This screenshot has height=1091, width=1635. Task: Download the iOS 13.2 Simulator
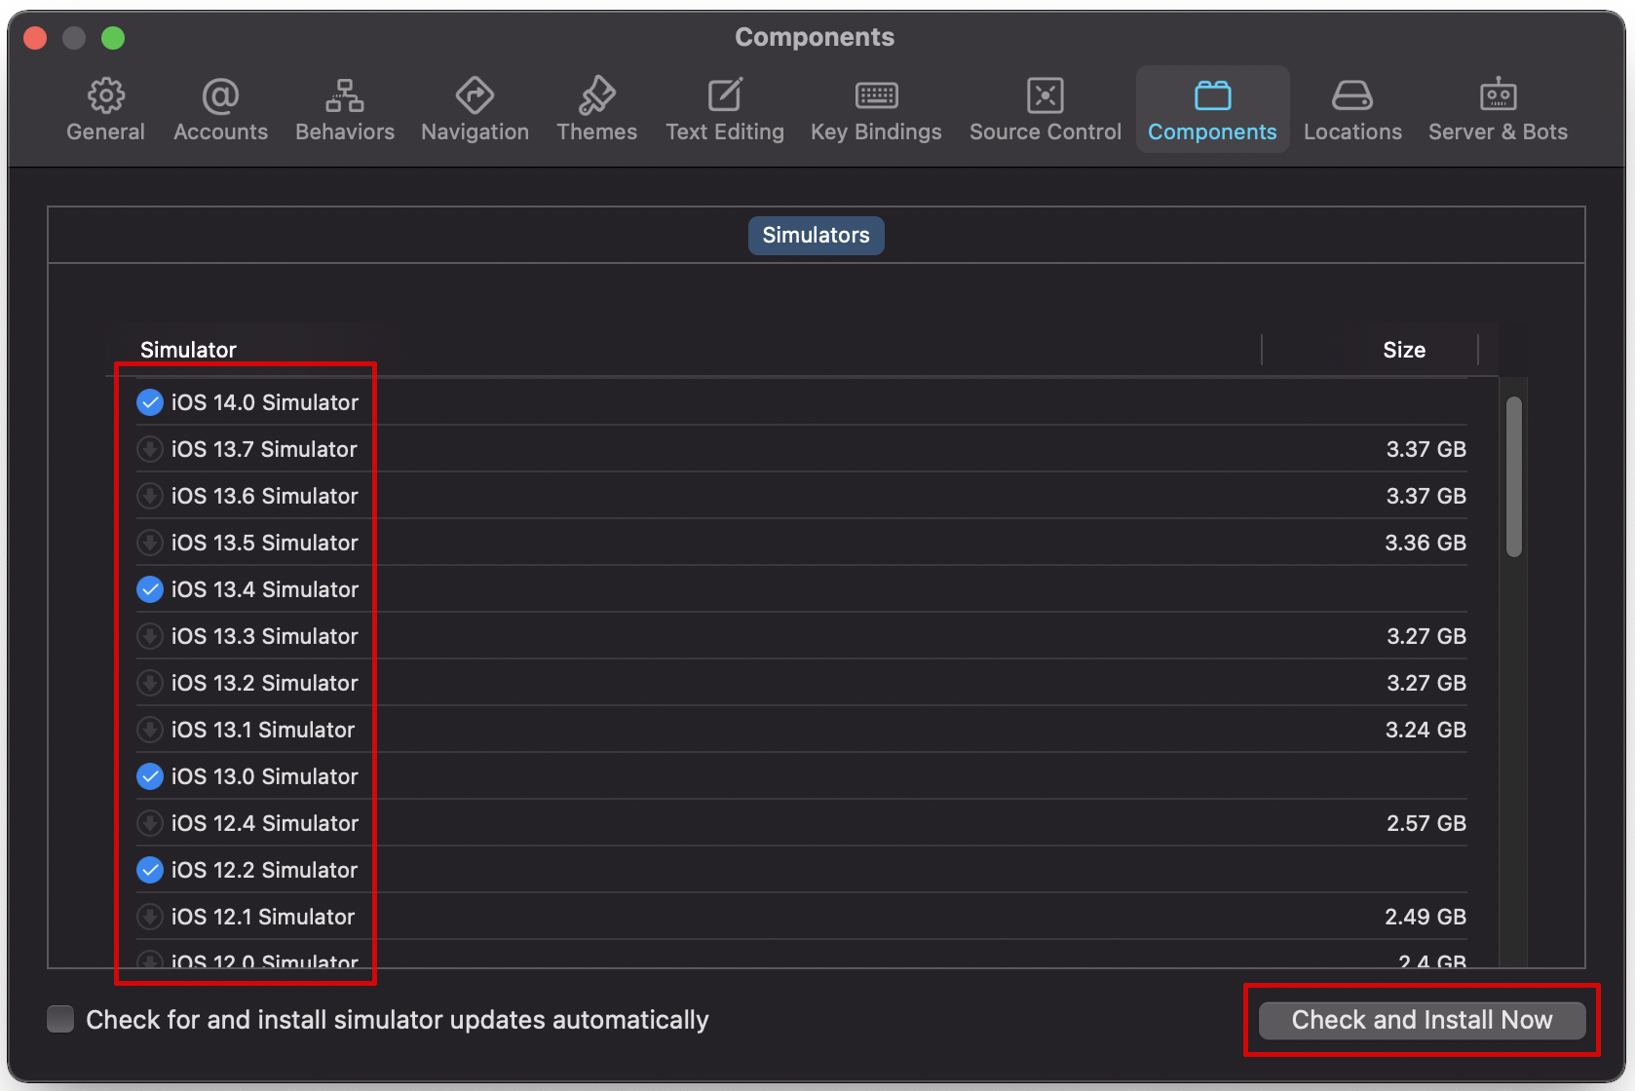(x=149, y=683)
